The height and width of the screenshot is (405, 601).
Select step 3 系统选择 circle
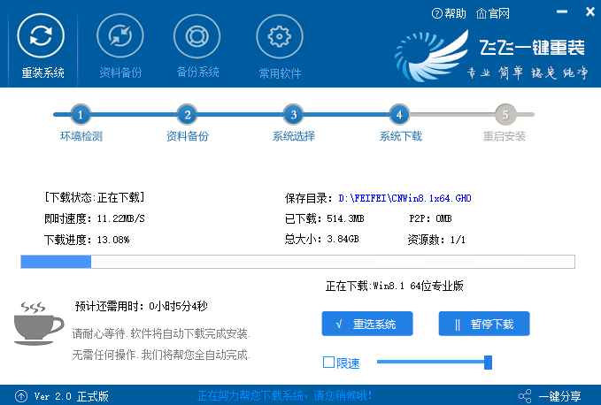[x=293, y=114]
